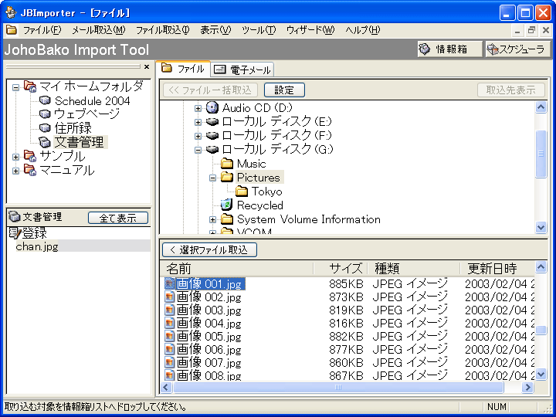
Task: Click the file list vertical scrollbar thumb
Action: 541,330
